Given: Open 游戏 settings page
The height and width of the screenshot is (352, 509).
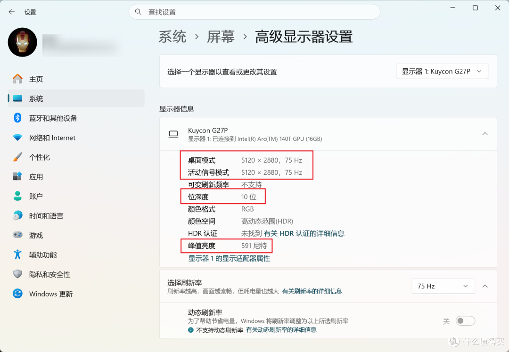Looking at the screenshot, I should [76, 235].
